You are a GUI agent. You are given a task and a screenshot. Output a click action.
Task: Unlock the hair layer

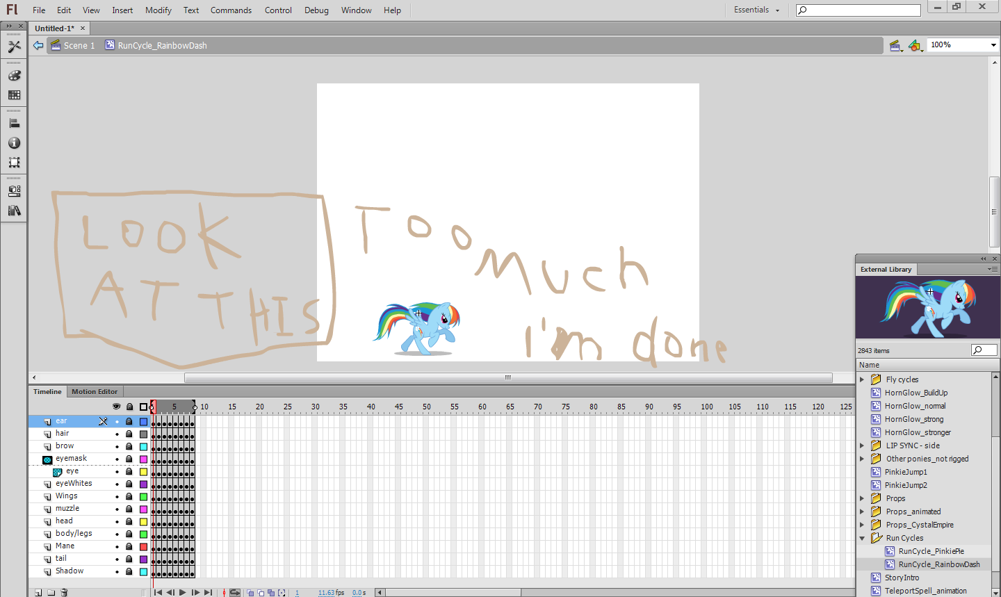[x=129, y=434]
